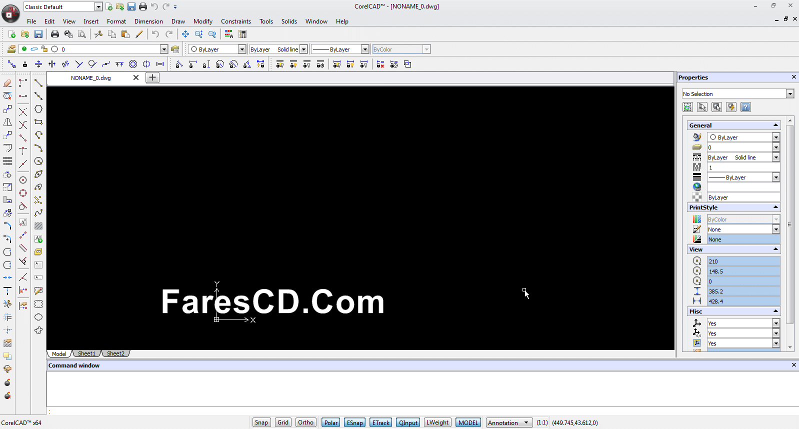Toggle Grid display in the status bar
Viewport: 799px width, 429px height.
[283, 422]
